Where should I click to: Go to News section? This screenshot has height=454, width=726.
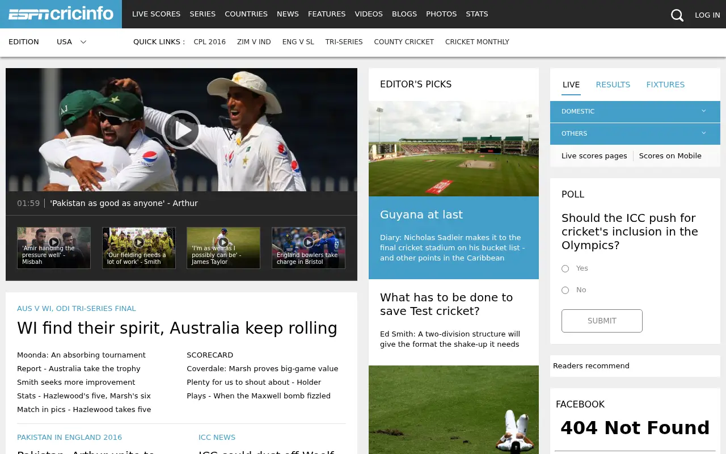(x=288, y=14)
